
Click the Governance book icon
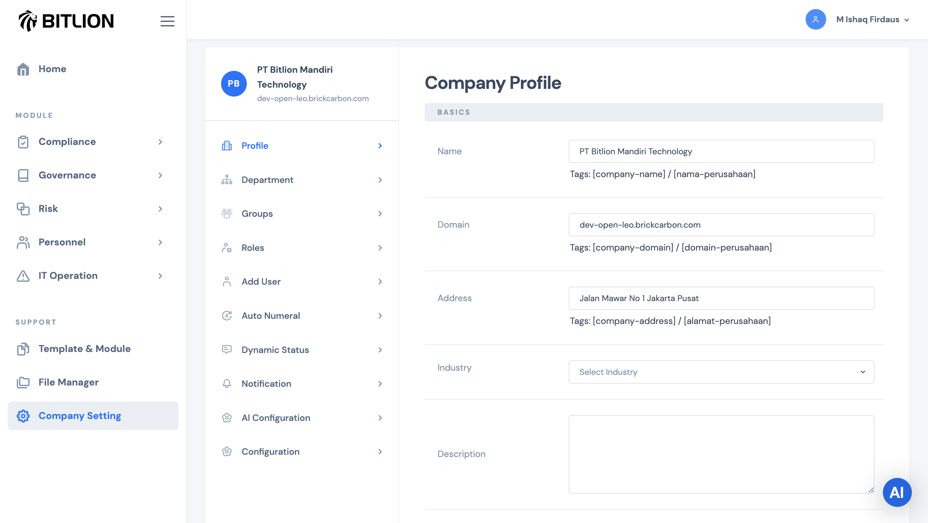pos(23,175)
